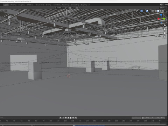Viewport: 168px width, 126px height.
Task: Open the Global transform orientation dropdown
Action: click(x=59, y=8)
